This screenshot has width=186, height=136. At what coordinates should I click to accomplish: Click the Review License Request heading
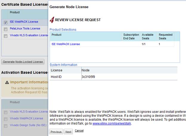point(78,20)
